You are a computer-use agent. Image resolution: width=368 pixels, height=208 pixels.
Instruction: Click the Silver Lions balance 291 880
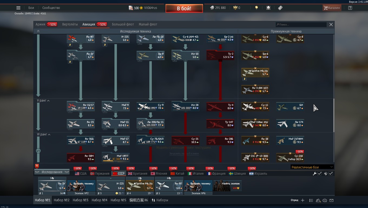tap(218, 8)
